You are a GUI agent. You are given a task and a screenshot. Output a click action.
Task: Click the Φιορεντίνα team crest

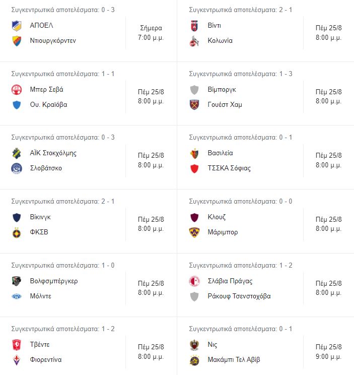tap(17, 360)
